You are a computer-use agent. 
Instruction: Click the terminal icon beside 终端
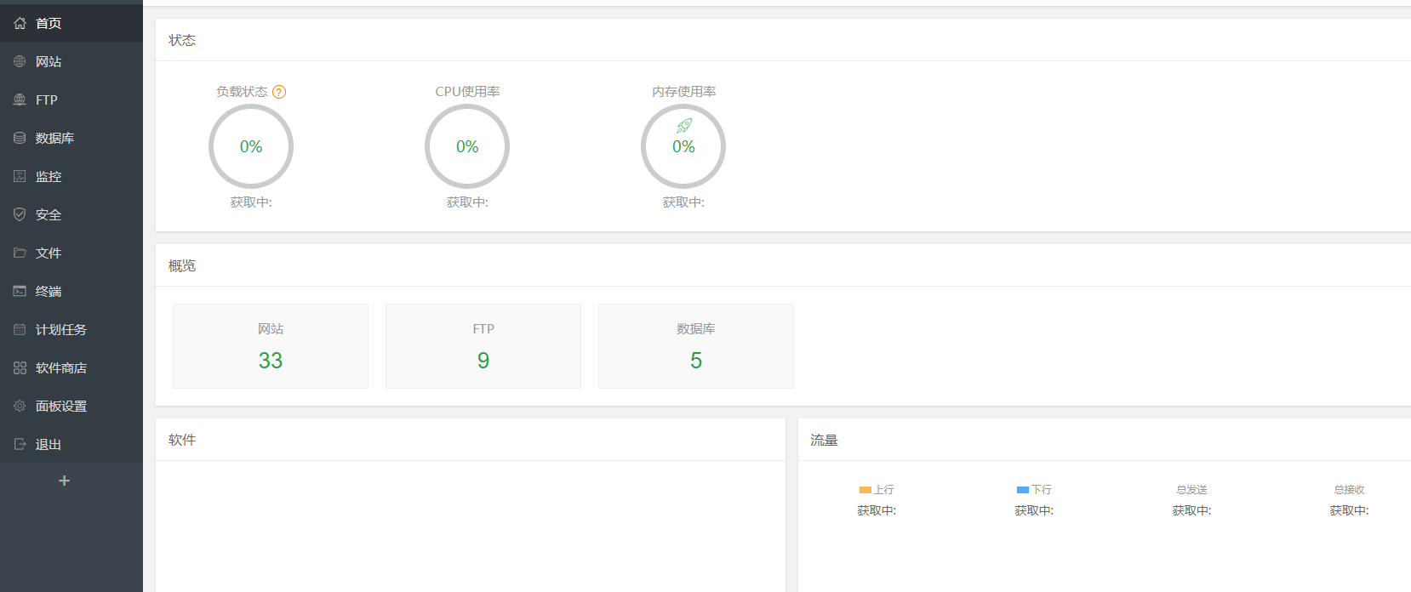click(20, 291)
